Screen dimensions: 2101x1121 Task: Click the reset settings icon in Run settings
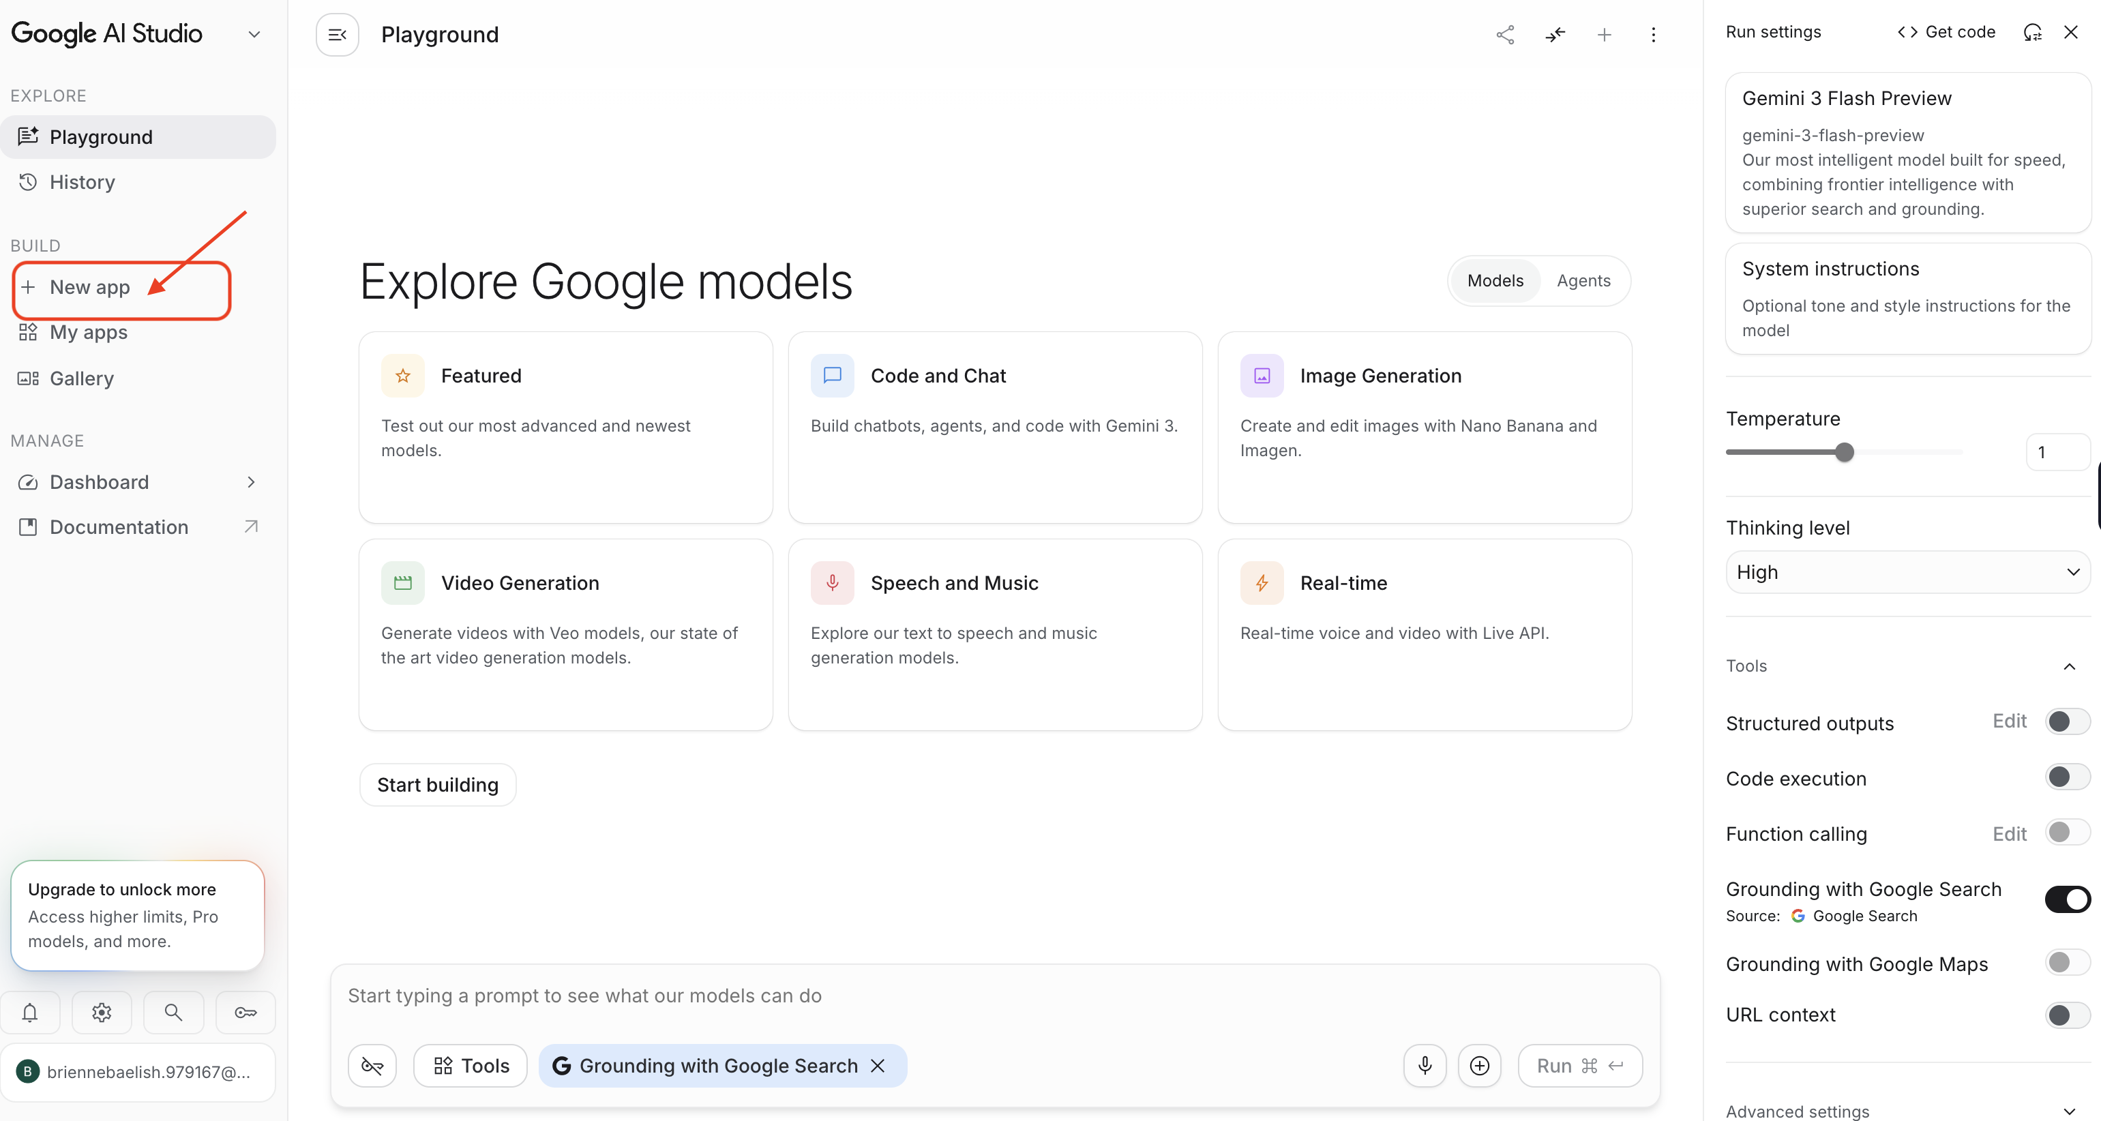(2033, 32)
